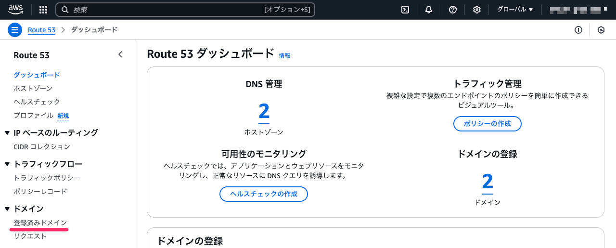Screen dimensions: 616x248
Task: Go to Route 53 breadcrumb link
Action: pyautogui.click(x=41, y=30)
